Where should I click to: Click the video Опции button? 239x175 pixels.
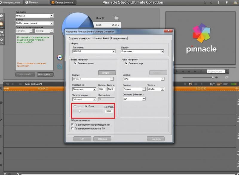(107, 73)
